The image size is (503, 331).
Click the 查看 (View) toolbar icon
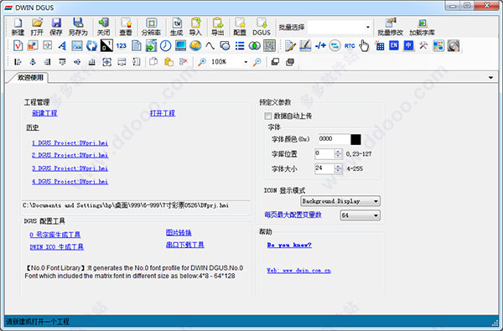pyautogui.click(x=126, y=26)
